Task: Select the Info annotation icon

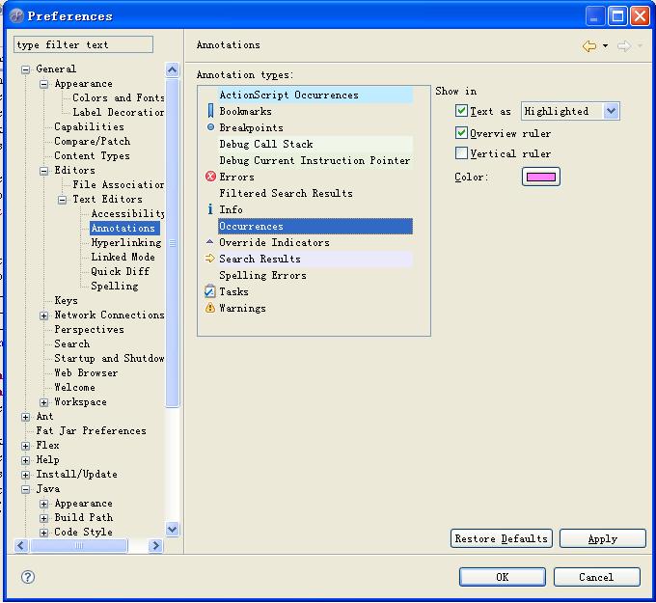Action: tap(210, 209)
